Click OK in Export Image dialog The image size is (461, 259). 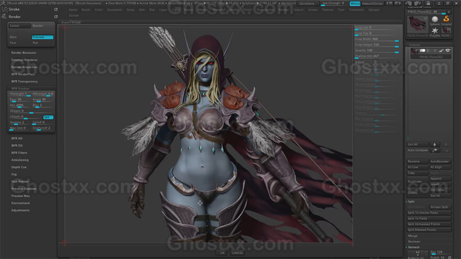(x=222, y=253)
